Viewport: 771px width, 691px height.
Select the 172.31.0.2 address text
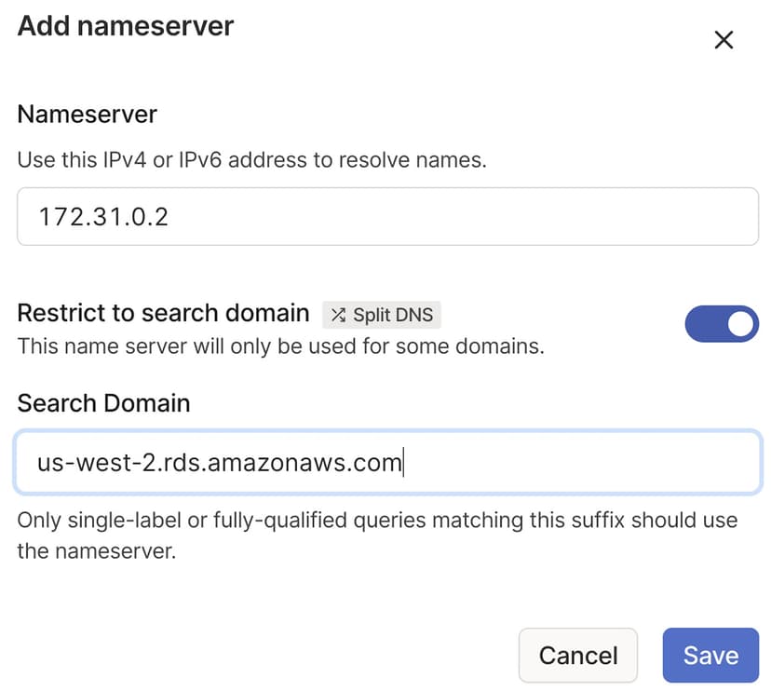coord(96,215)
